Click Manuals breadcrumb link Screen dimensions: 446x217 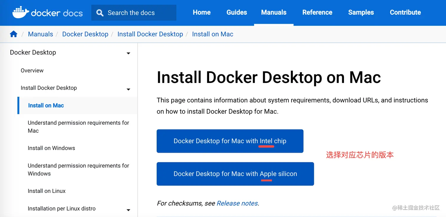click(40, 34)
